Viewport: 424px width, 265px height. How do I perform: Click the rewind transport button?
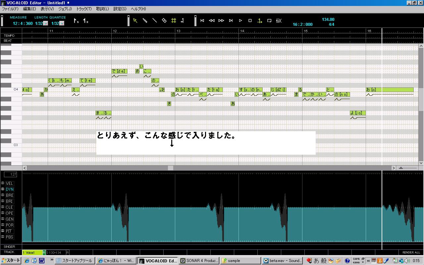pyautogui.click(x=212, y=21)
